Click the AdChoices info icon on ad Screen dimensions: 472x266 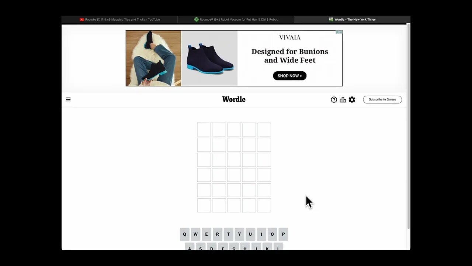tap(337, 32)
